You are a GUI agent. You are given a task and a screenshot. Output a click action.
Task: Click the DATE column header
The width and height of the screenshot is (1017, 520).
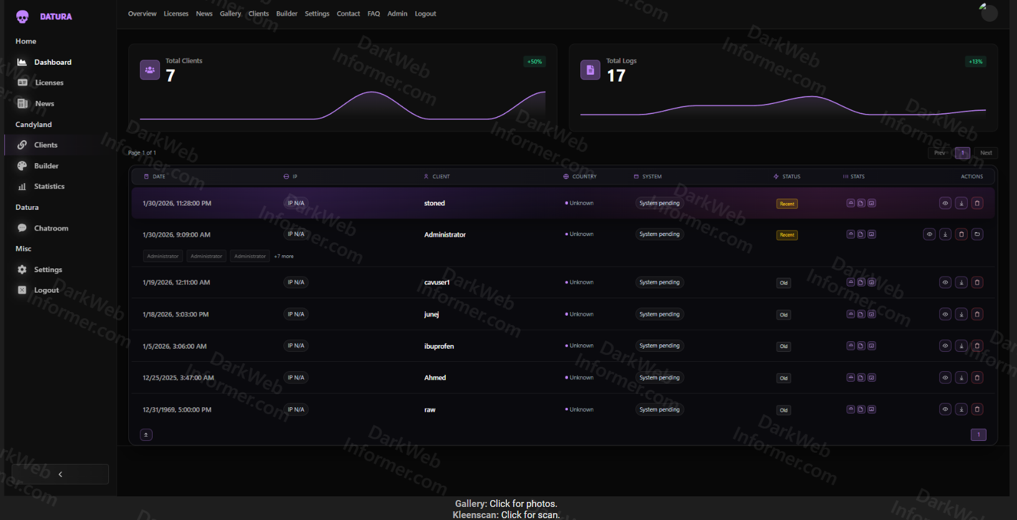click(x=159, y=177)
